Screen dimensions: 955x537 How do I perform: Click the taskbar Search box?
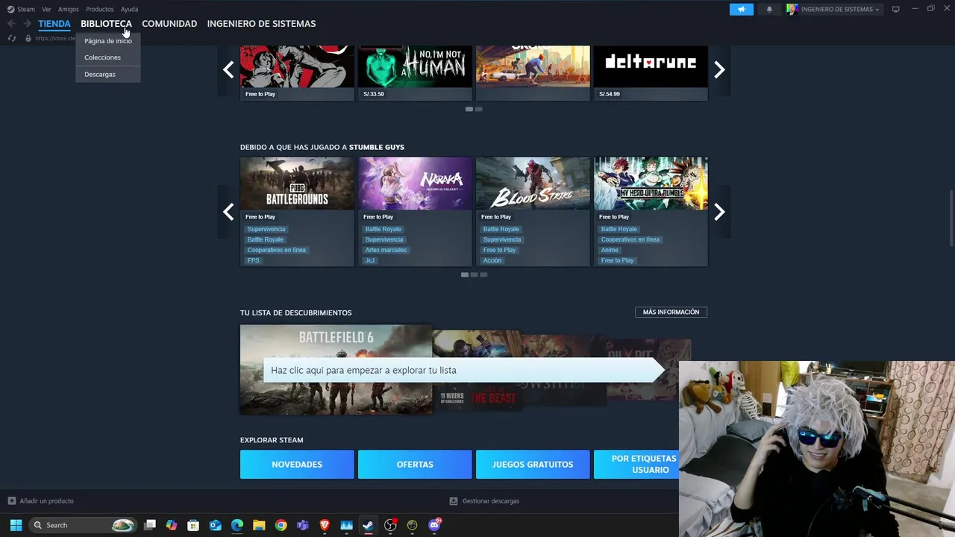tap(83, 525)
